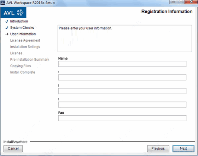Click the input field directly below Name
Image resolution: width=198 pixels, height=156 pixels.
pyautogui.click(x=122, y=78)
